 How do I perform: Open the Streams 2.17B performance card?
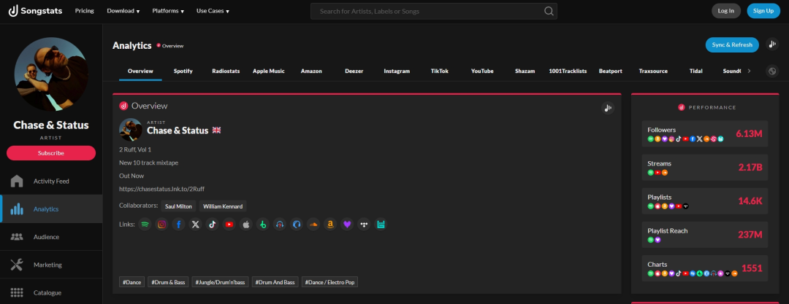click(x=704, y=168)
